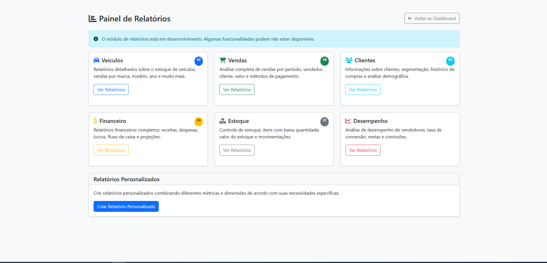Screen dimensions: 547x263
Task: Click the car icon in Veículos card
Action: point(96,60)
